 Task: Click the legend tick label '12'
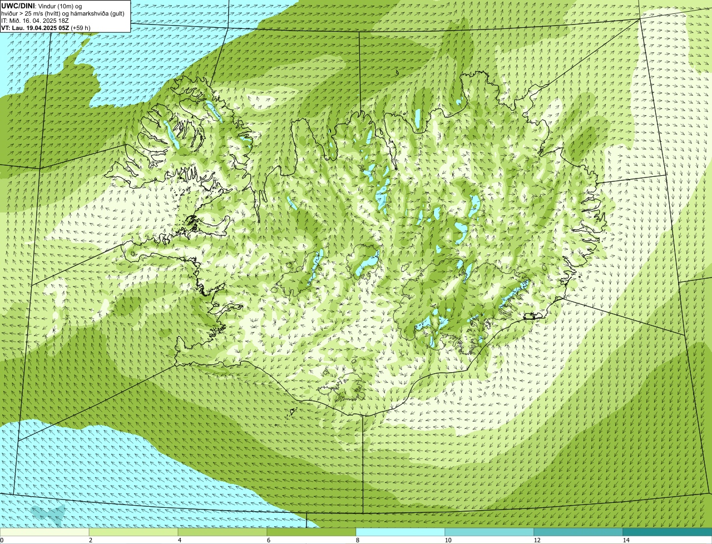point(537,540)
